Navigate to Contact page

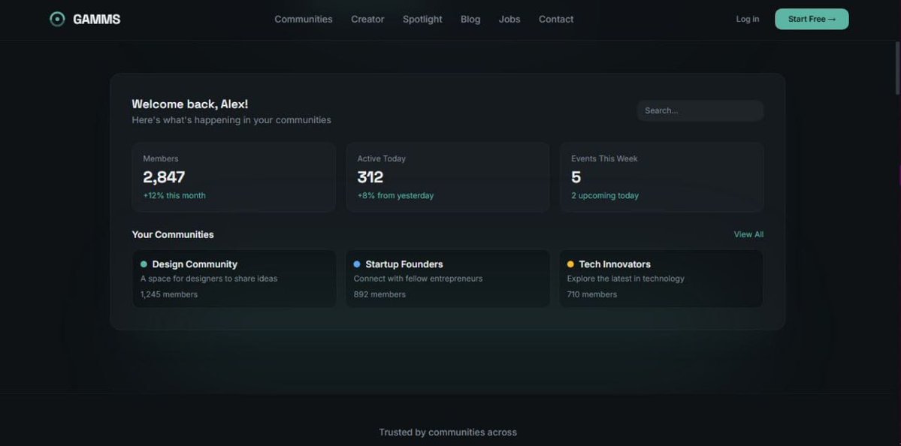point(555,19)
